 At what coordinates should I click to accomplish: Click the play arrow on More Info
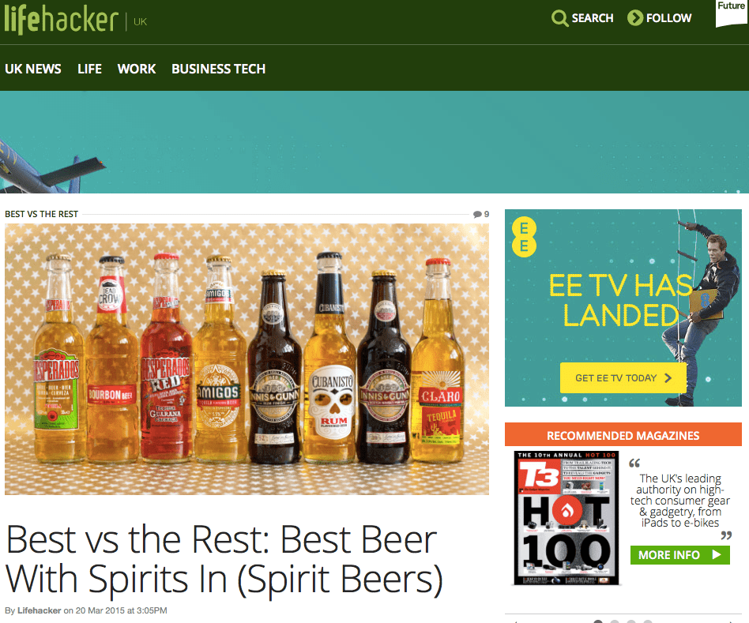click(x=717, y=555)
